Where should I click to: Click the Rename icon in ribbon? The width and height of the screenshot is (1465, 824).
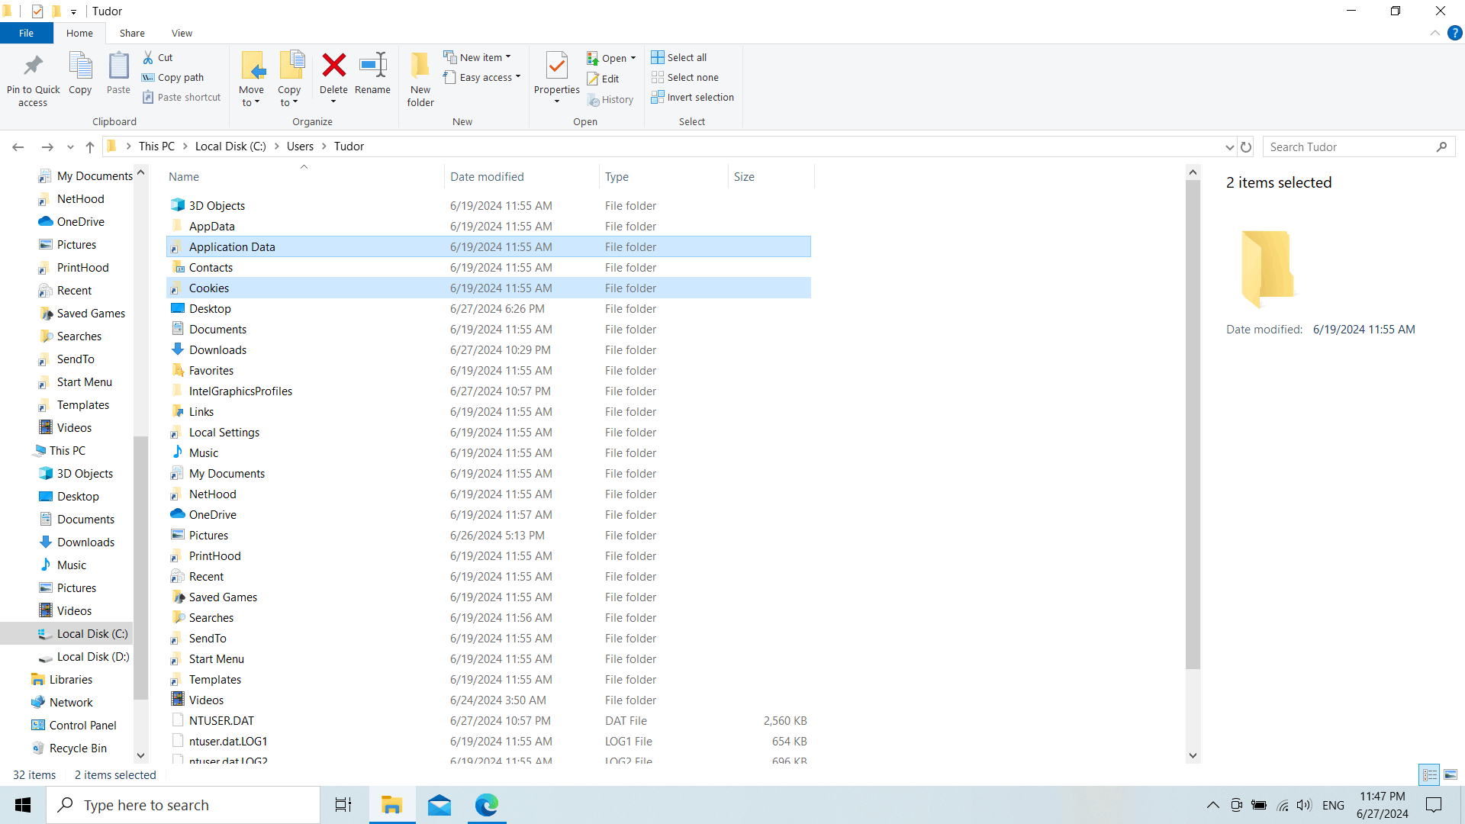372,66
